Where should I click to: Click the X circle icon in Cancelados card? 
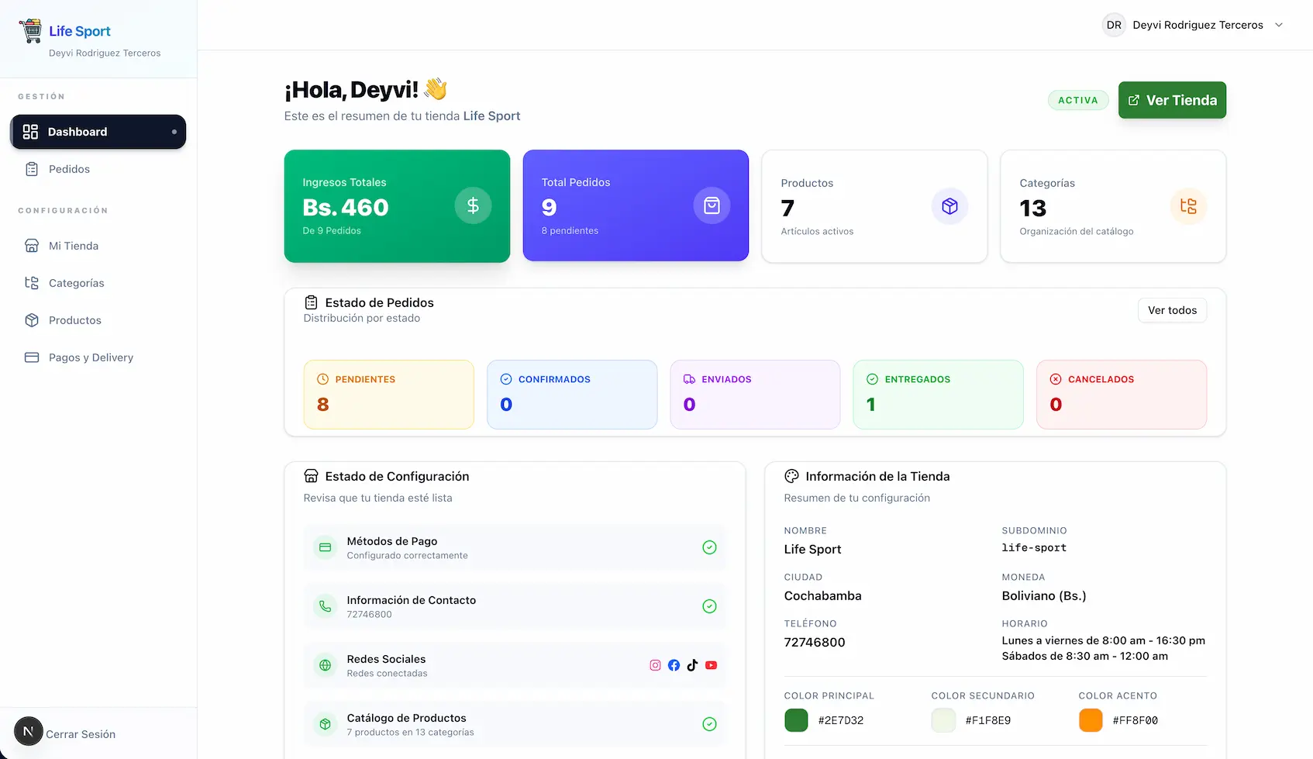[x=1056, y=379]
